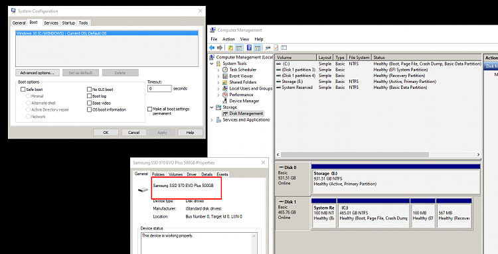
Task: Enable the OS boot information checkbox
Action: tap(89, 109)
